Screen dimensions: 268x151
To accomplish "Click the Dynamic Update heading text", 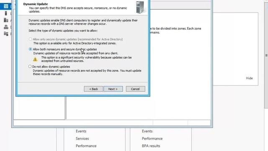I will point(36,4).
